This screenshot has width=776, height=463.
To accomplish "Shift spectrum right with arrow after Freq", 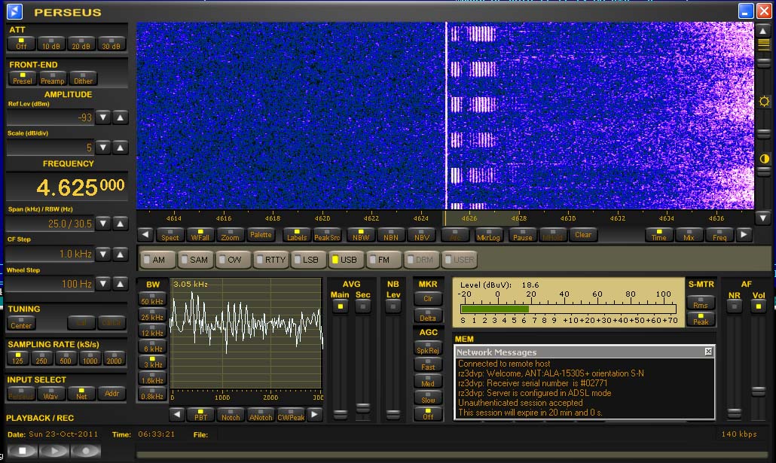I will [744, 234].
